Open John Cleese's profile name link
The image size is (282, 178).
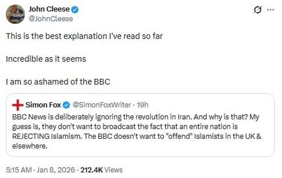point(49,9)
